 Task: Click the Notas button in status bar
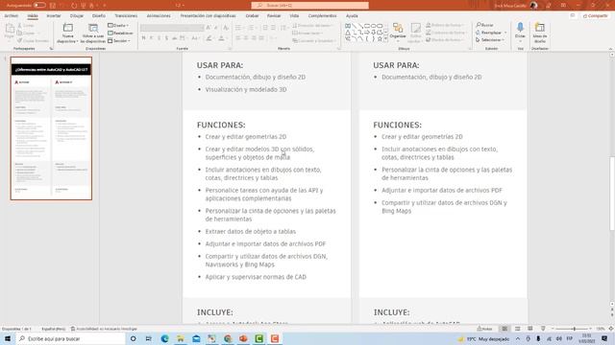pyautogui.click(x=484, y=329)
